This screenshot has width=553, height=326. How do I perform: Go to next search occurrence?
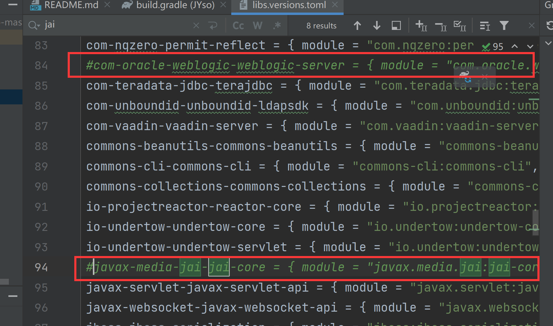click(377, 26)
